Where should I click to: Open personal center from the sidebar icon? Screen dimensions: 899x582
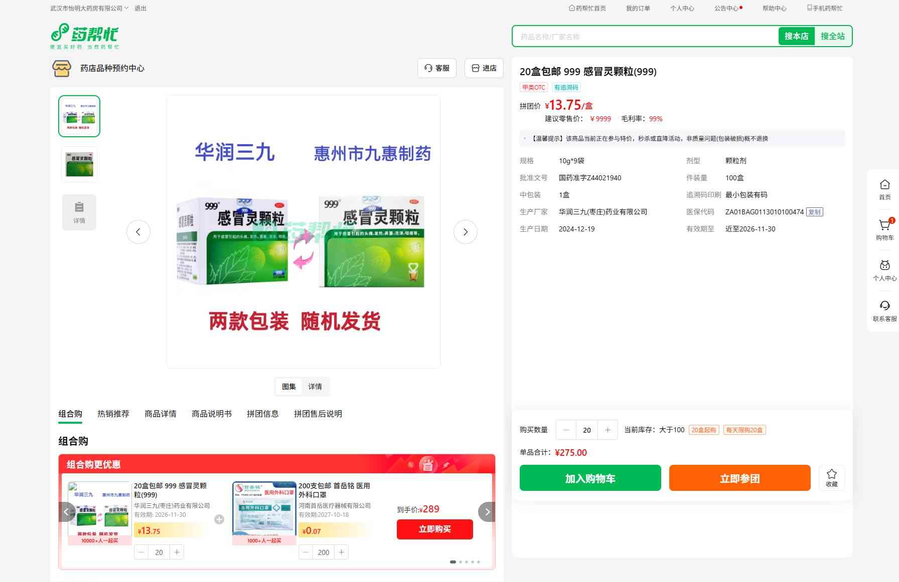(884, 266)
